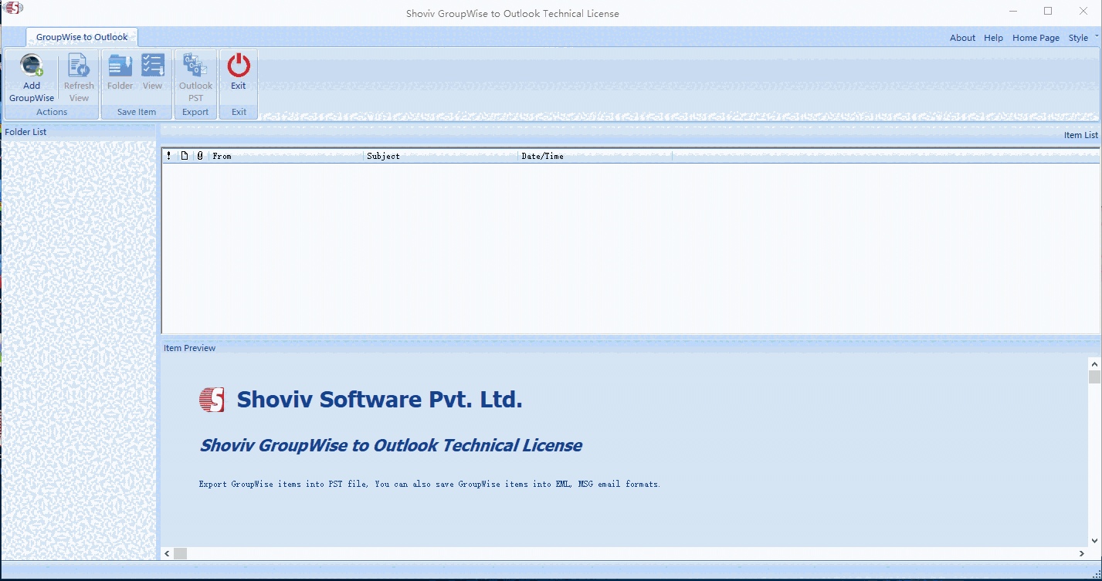Viewport: 1102px width, 581px height.
Task: Export using the Outlook PST button
Action: tap(195, 77)
